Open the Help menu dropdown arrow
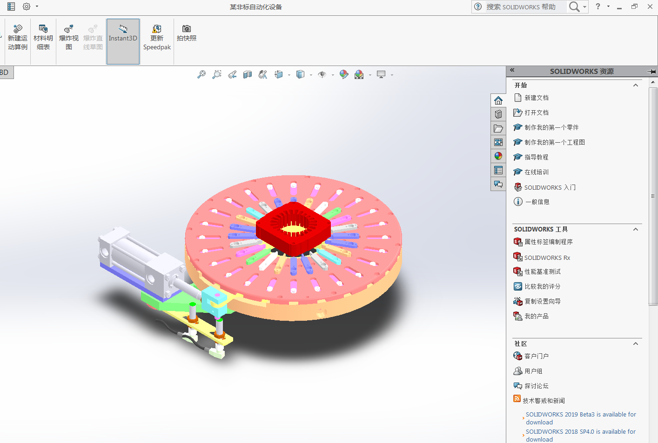 pos(608,7)
